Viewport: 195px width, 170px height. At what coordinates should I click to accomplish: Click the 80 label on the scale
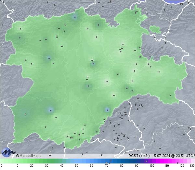122,166
